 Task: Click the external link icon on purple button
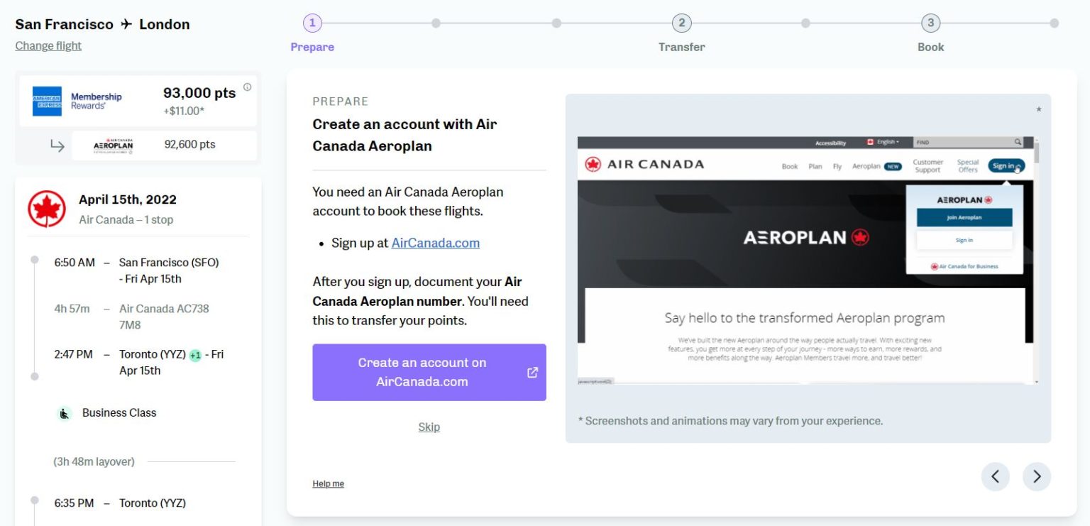[532, 373]
